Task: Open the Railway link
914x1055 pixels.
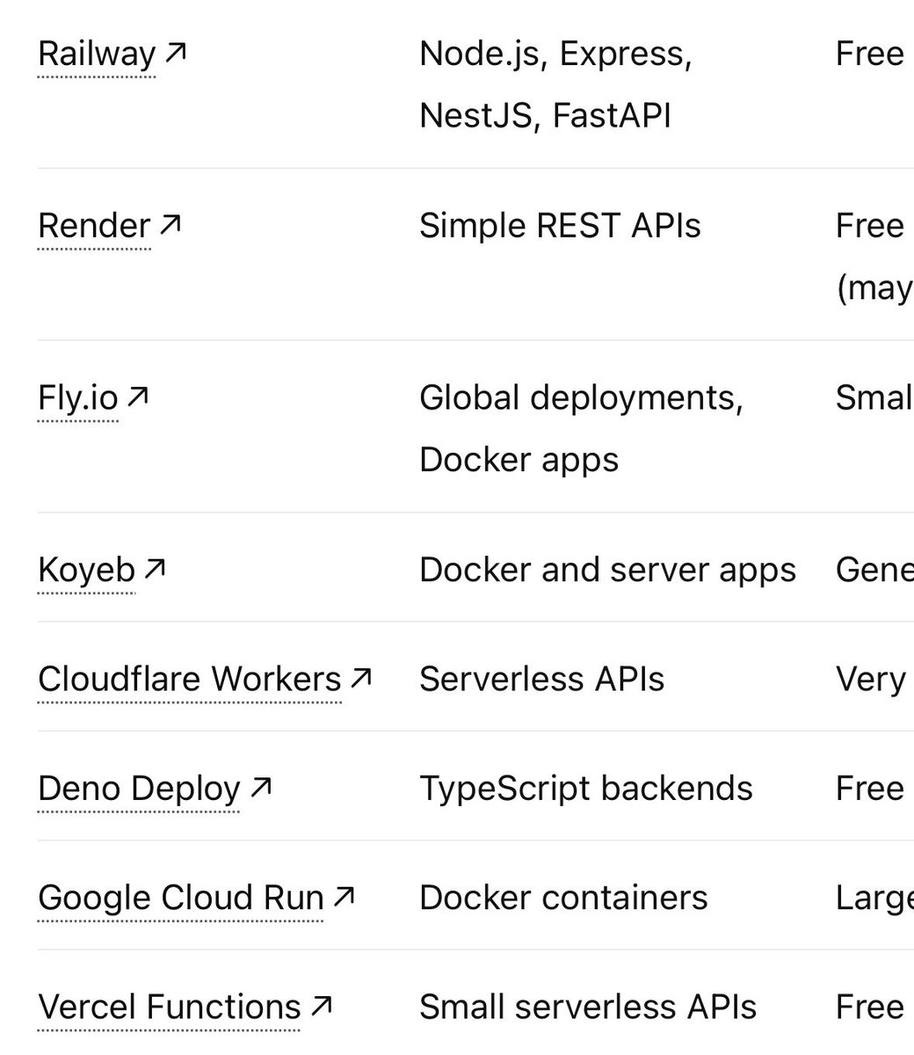Action: [x=97, y=55]
